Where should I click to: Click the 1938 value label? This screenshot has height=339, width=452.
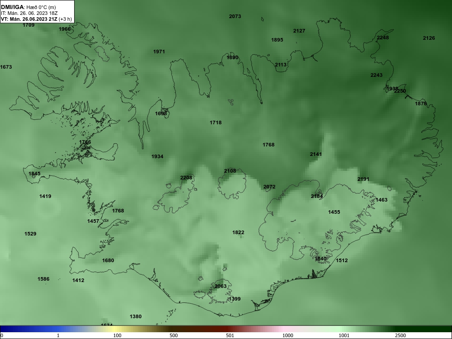(x=392, y=89)
